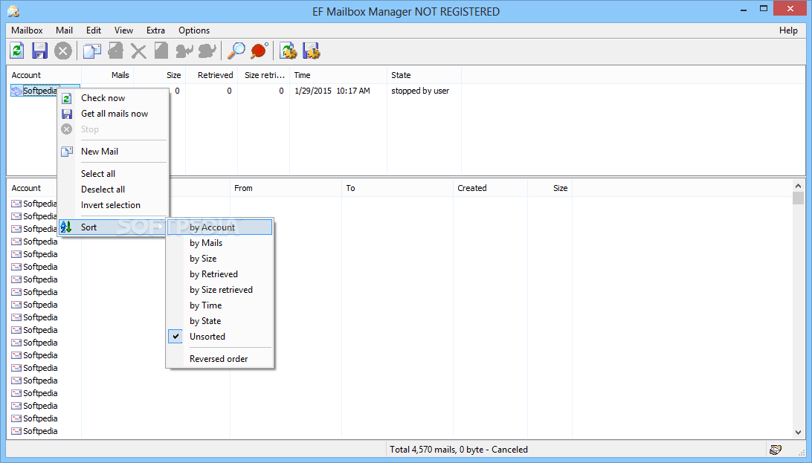Click the Check now refresh toolbar icon
This screenshot has height=463, width=812.
17,51
